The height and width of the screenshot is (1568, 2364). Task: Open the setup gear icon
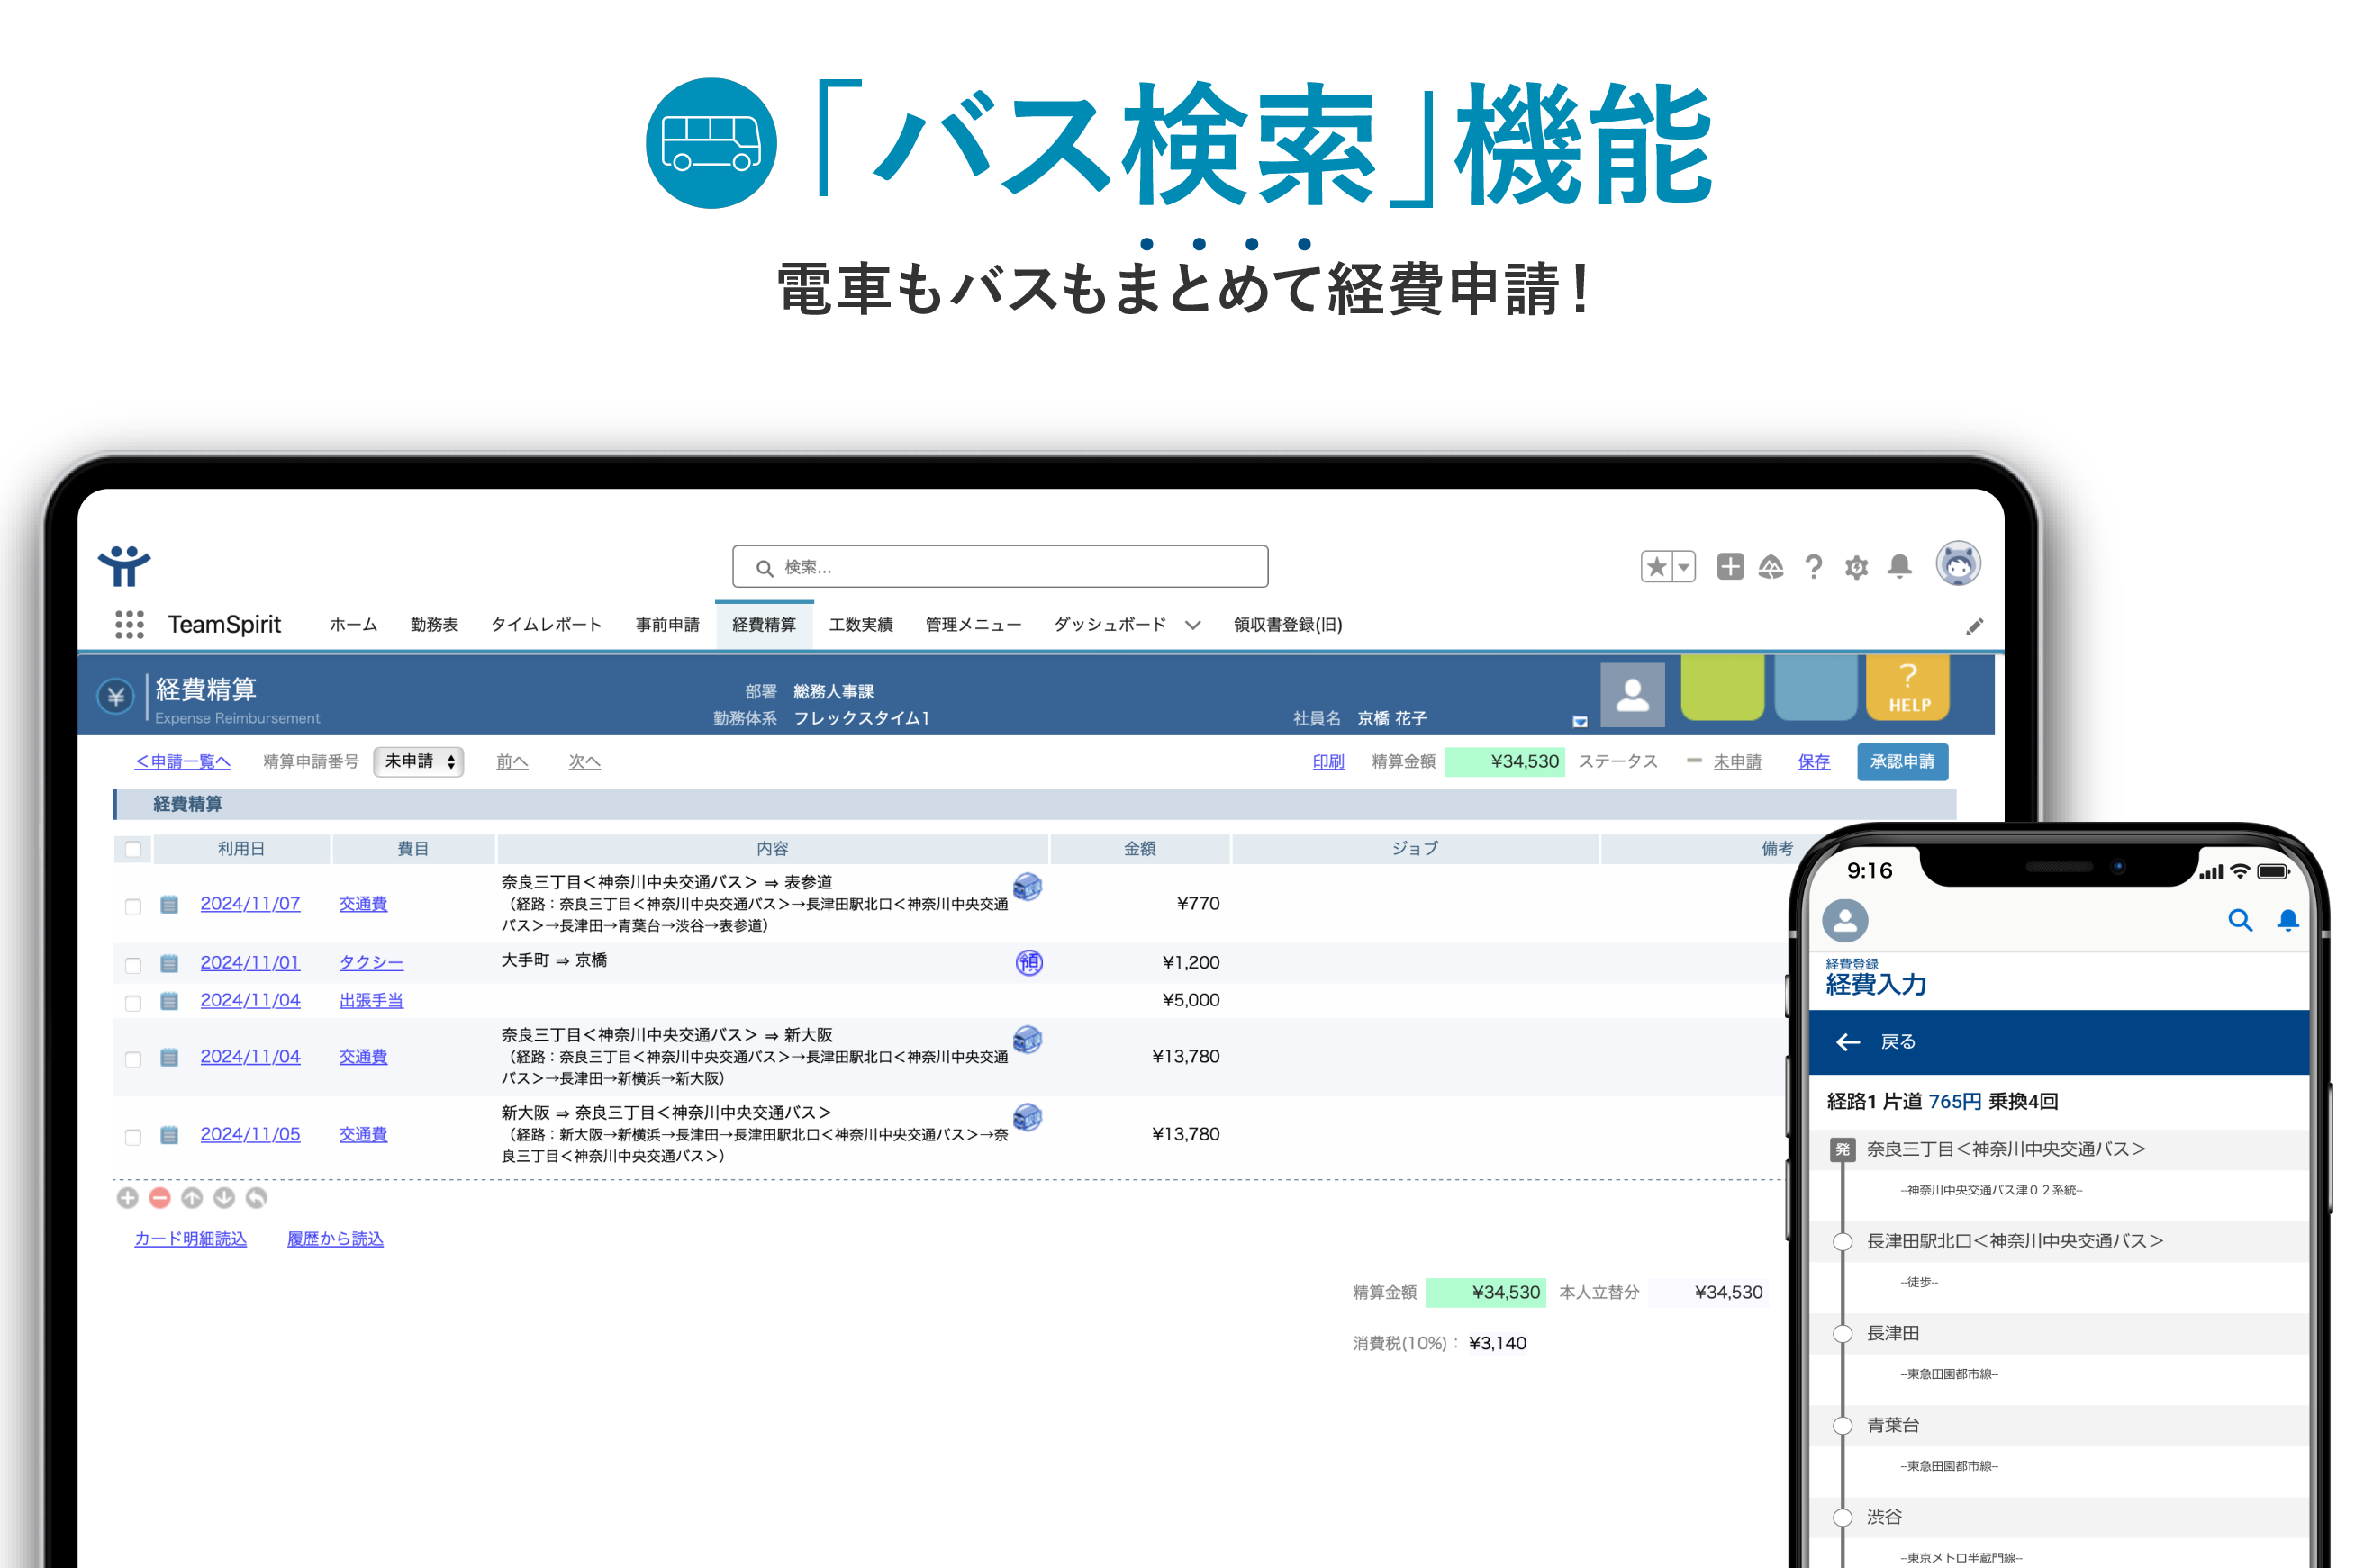click(x=1856, y=568)
